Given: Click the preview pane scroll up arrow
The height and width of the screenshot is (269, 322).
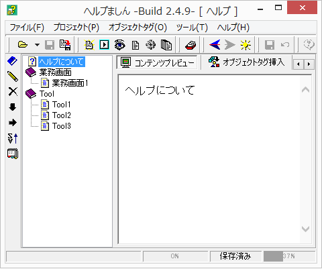Looking at the screenshot, I should 305,90.
